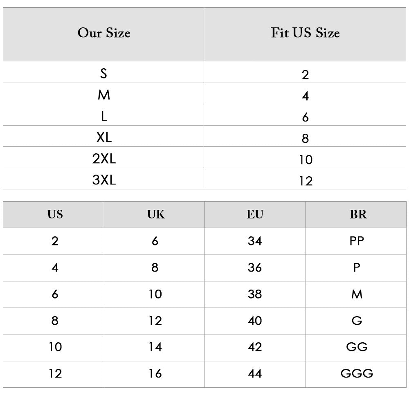Select the 2XL size cell
This screenshot has width=409, height=409.
click(x=104, y=159)
